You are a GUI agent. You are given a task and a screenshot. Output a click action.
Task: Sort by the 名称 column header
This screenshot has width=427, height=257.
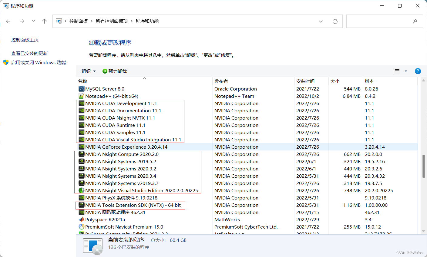pos(144,81)
